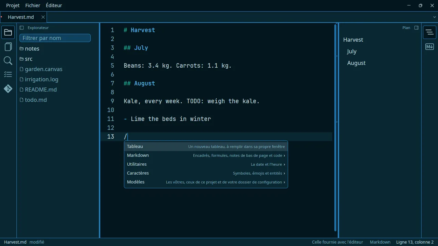
Task: Open the Utilitaires submenu entry
Action: (206, 164)
